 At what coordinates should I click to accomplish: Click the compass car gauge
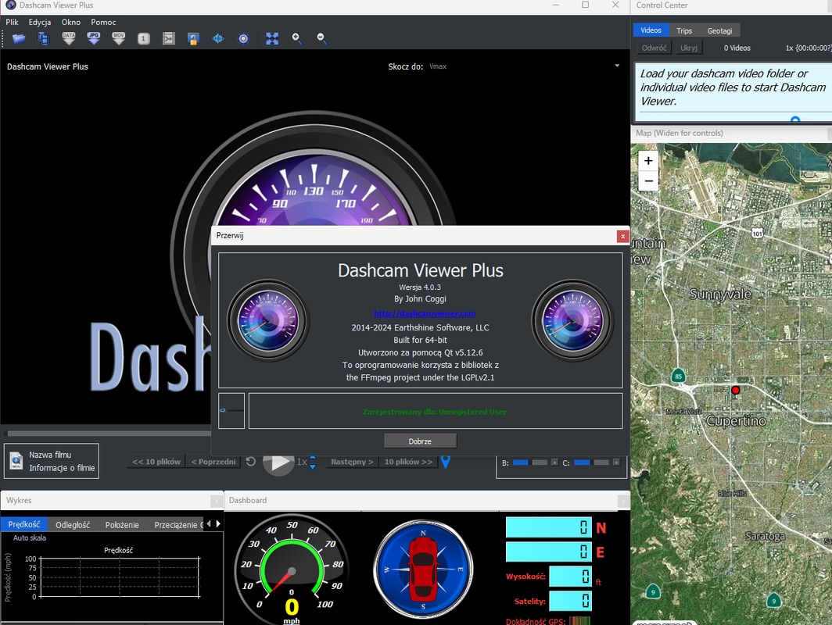[423, 569]
